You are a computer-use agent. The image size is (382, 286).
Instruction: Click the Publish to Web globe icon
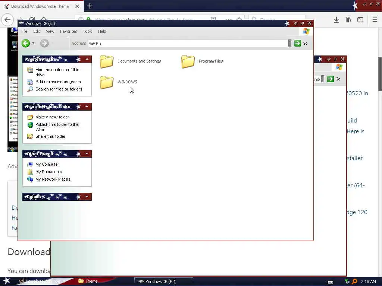[x=30, y=125]
